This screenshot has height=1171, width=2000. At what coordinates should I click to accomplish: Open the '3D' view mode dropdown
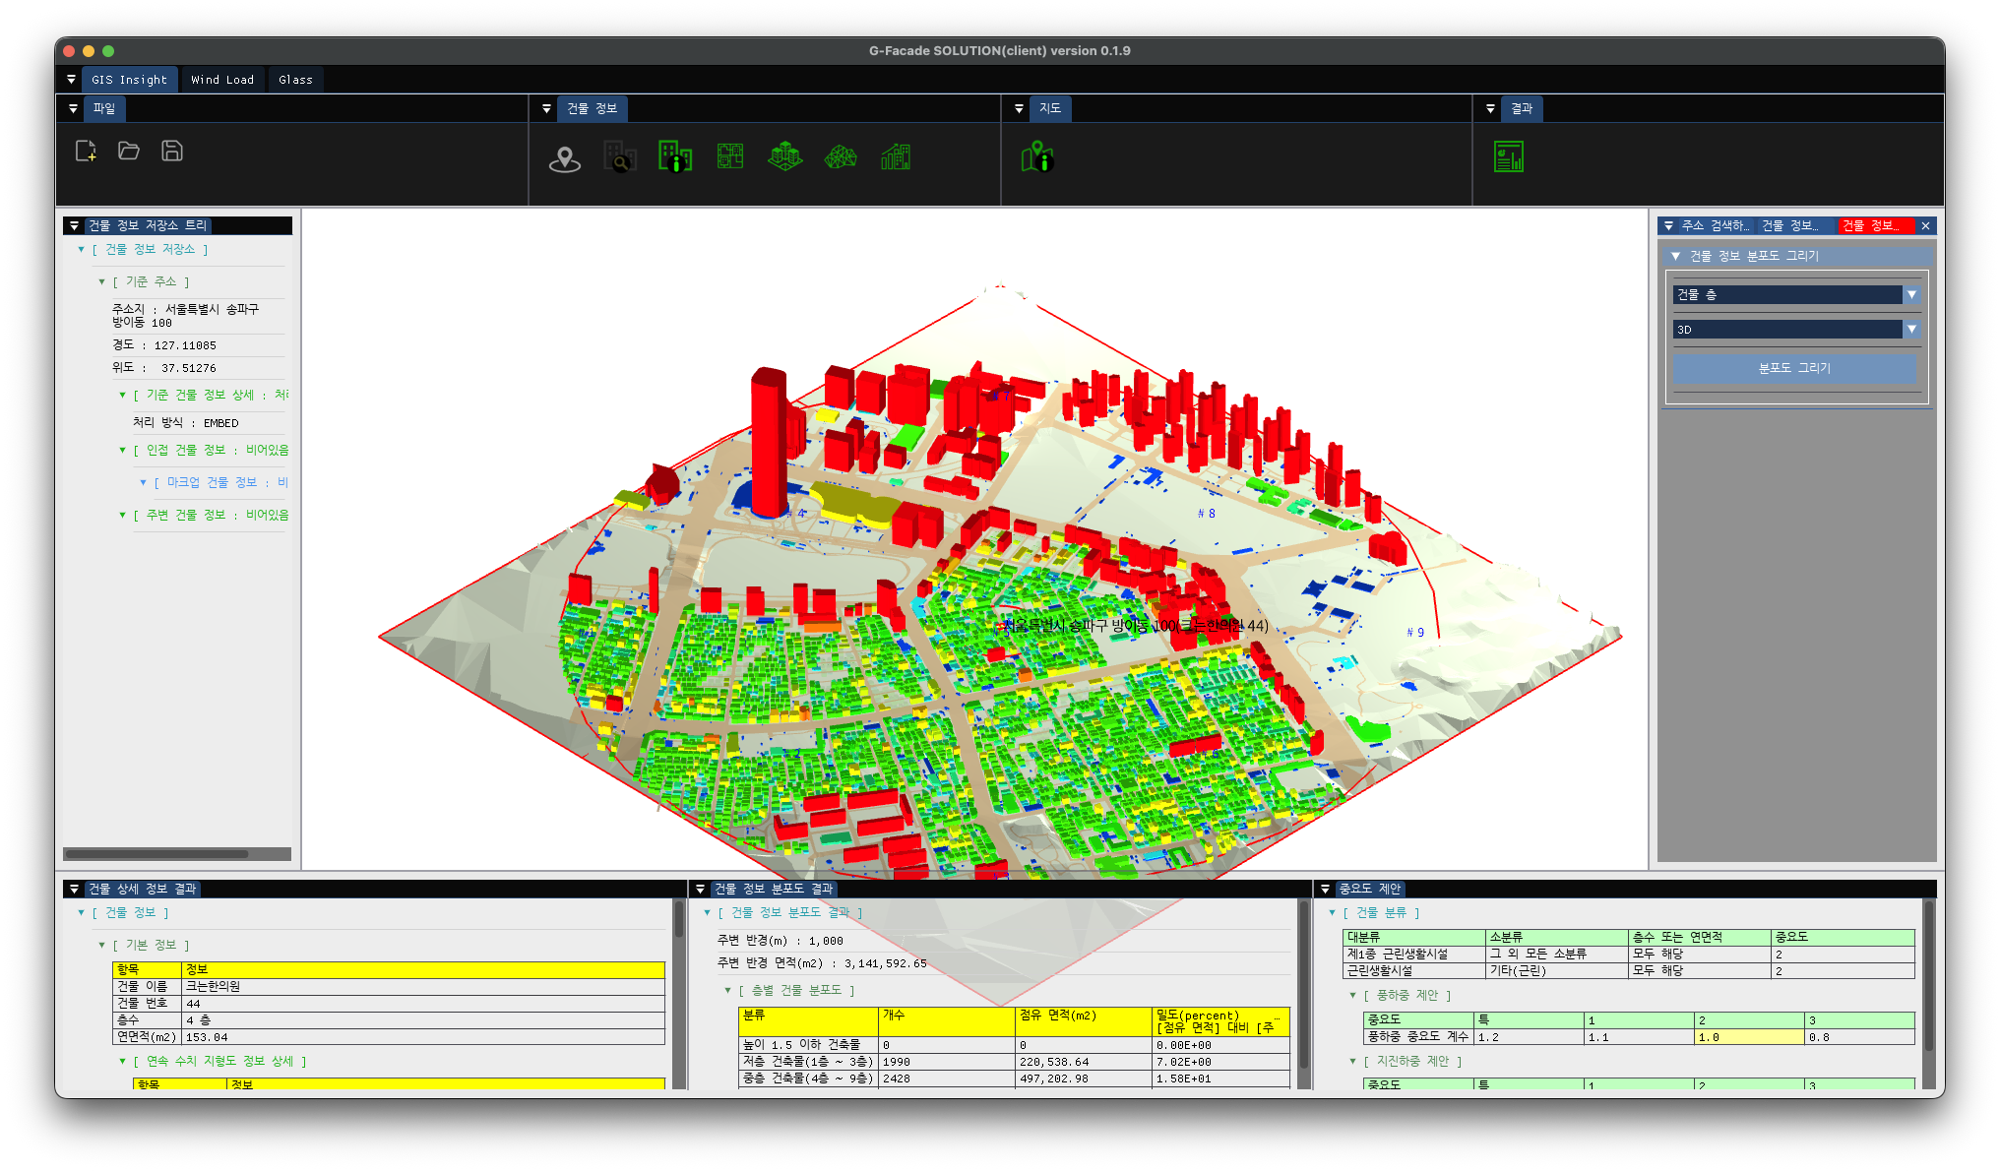point(1911,329)
